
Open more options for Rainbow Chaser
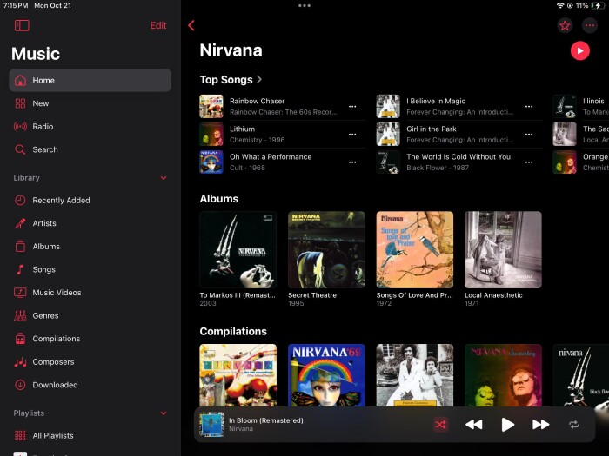pos(352,107)
